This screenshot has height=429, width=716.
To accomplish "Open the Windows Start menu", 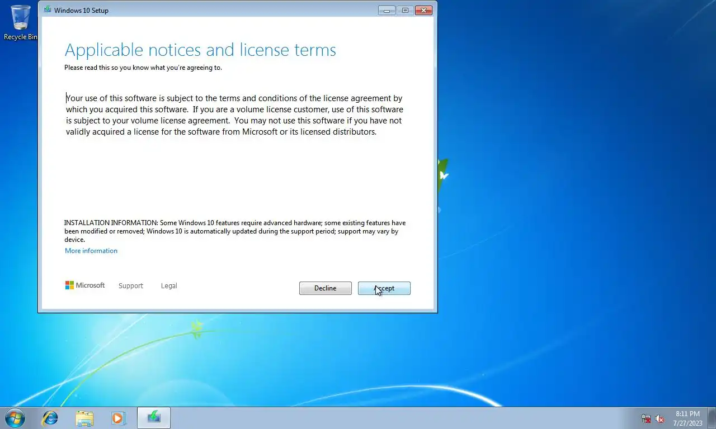I will [x=15, y=418].
